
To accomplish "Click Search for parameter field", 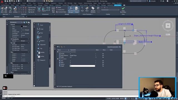I will 113,47.
